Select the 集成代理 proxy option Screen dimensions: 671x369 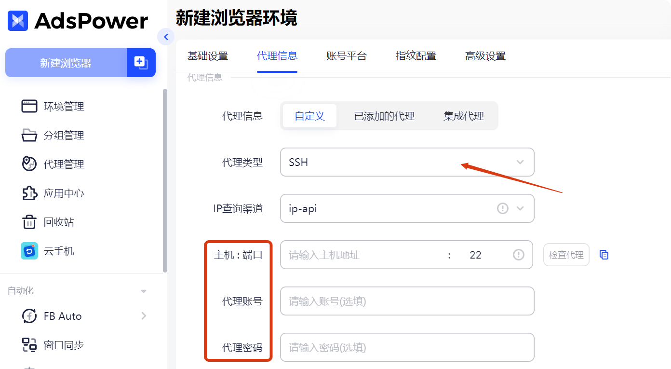[x=463, y=116]
